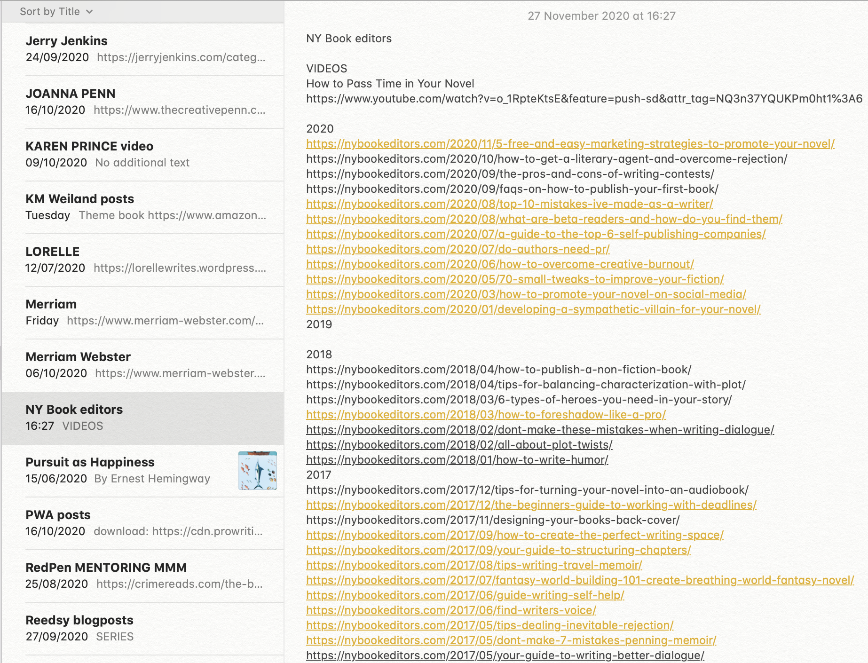Screen dimensions: 868x663
Task: Open the fantasy-world-building-101 link
Action: (580, 580)
